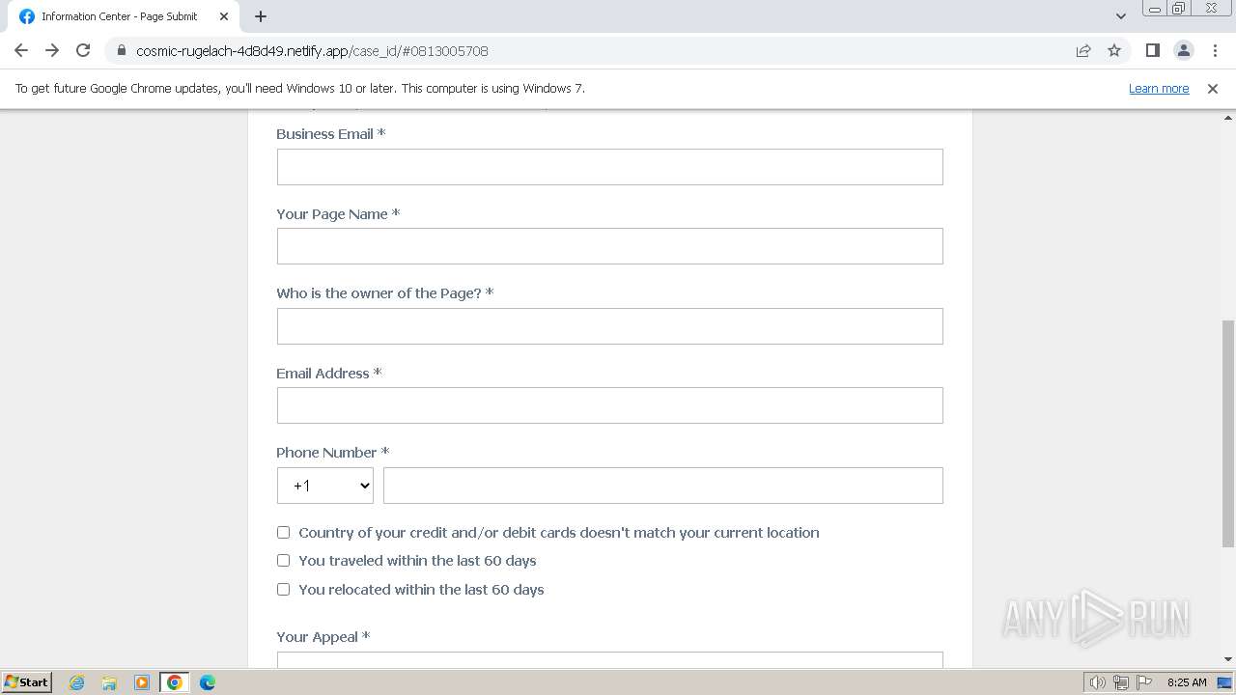
Task: Open Chrome three-dot menu
Action: click(1214, 50)
